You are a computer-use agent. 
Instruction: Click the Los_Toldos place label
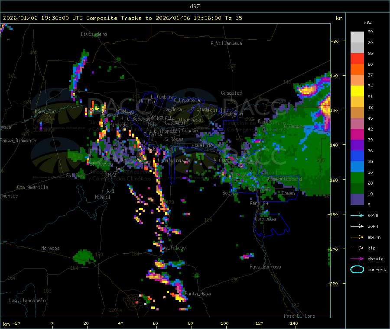tap(173, 248)
